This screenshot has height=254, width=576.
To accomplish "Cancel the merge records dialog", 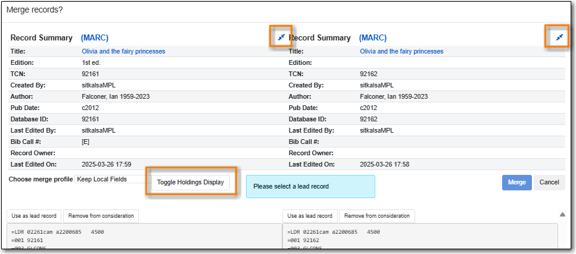I will 549,182.
